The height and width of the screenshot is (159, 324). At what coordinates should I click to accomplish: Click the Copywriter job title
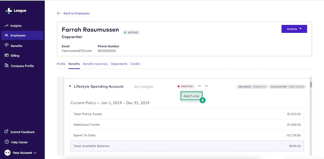[x=72, y=37]
